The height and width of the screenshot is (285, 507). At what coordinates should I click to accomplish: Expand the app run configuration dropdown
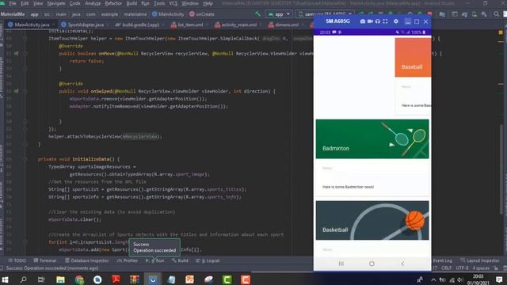[x=279, y=14]
